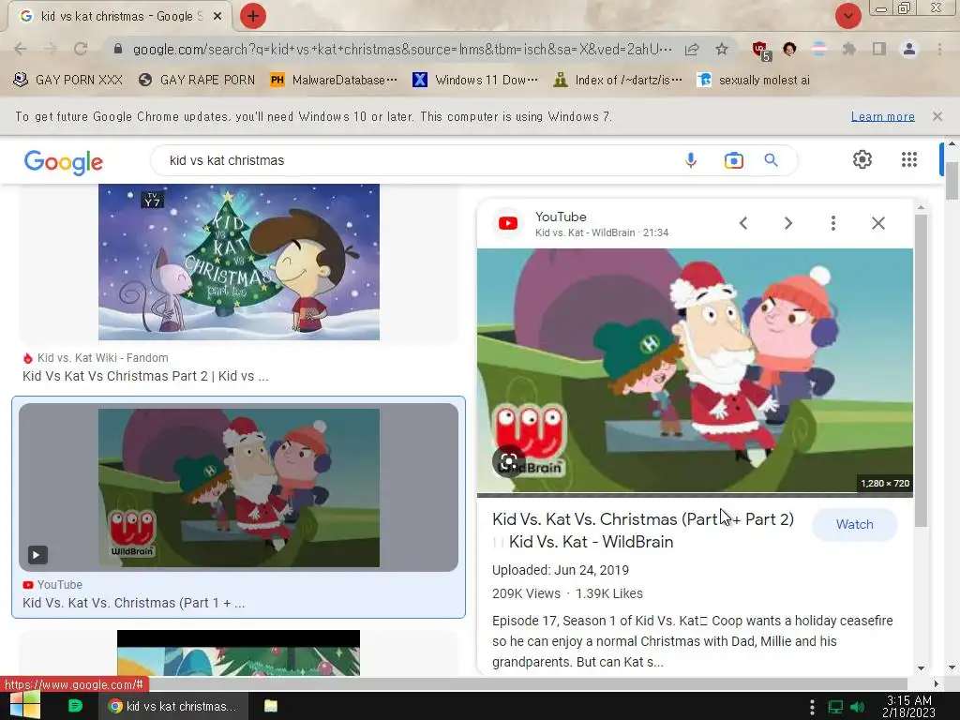The width and height of the screenshot is (960, 720).
Task: Click the page's right vertical scrollbar thumb
Action: coord(952,181)
